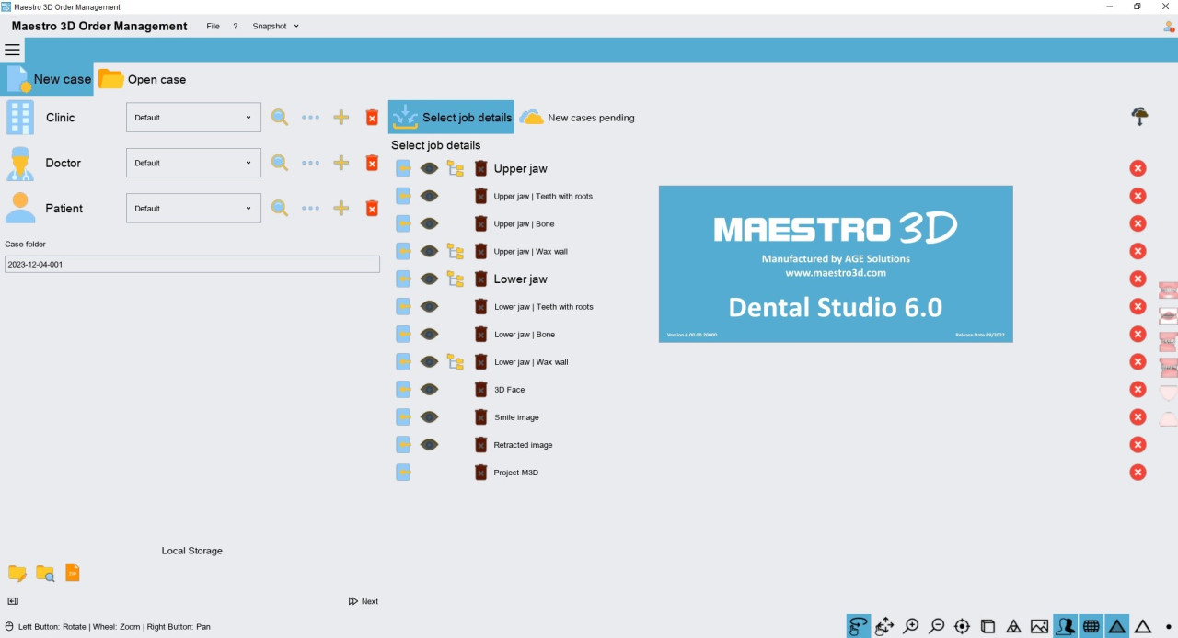This screenshot has height=638, width=1178.
Task: Toggle the grid sphere display
Action: [1091, 626]
